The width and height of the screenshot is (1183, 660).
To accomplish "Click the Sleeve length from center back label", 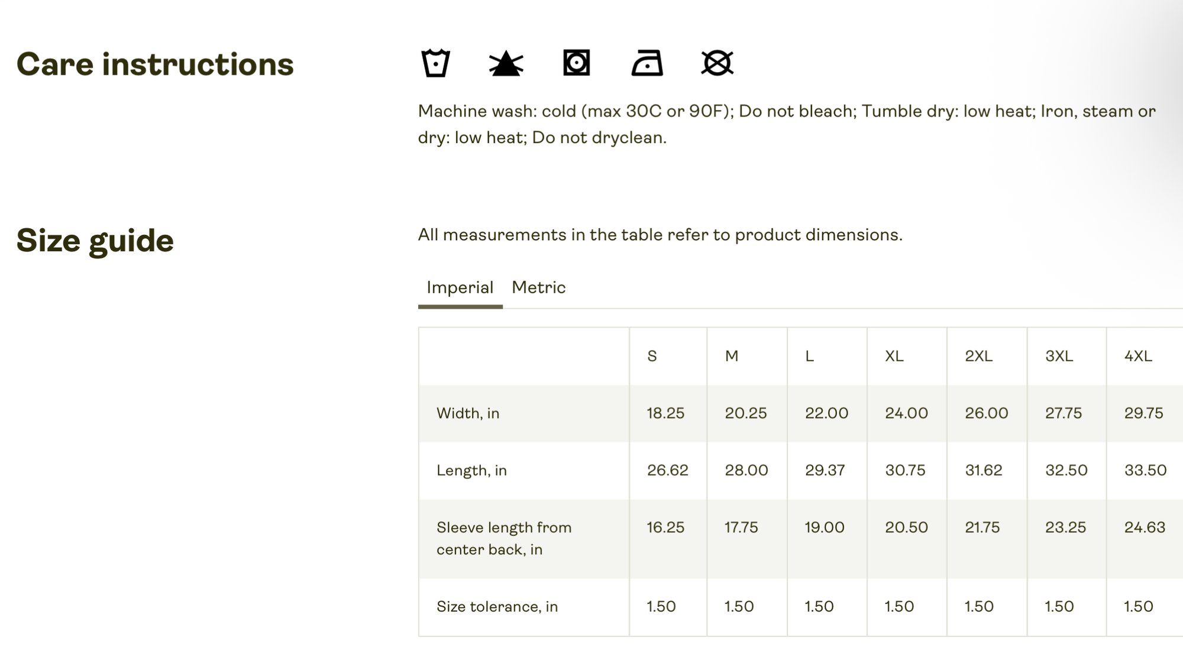I will click(x=503, y=538).
